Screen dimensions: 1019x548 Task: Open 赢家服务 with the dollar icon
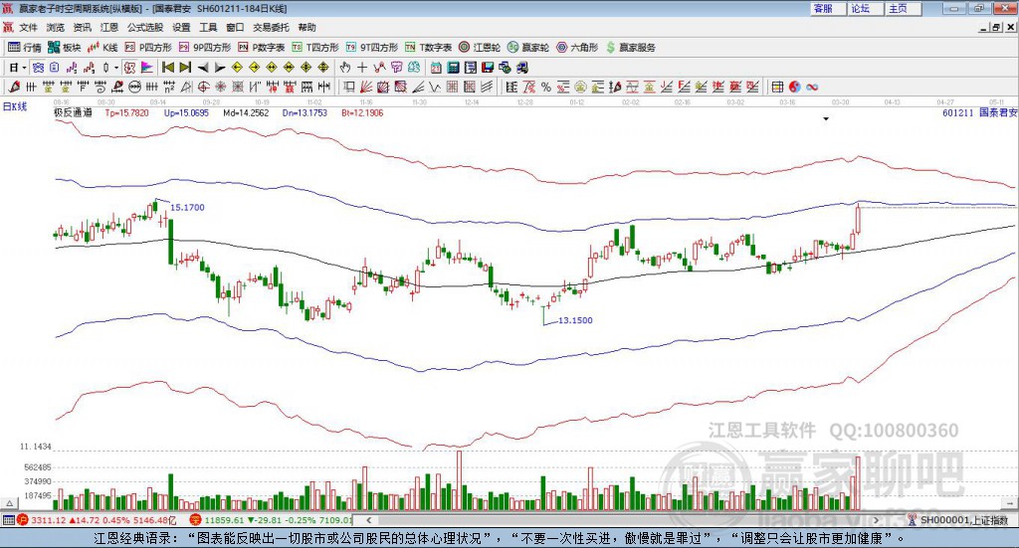(x=631, y=48)
